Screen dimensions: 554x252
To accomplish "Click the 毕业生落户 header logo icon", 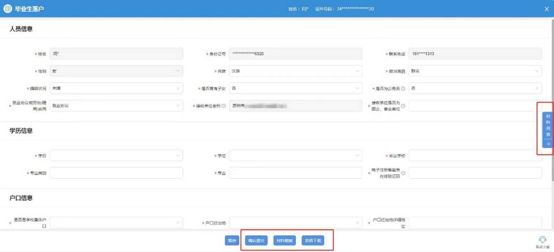I will tap(8, 9).
